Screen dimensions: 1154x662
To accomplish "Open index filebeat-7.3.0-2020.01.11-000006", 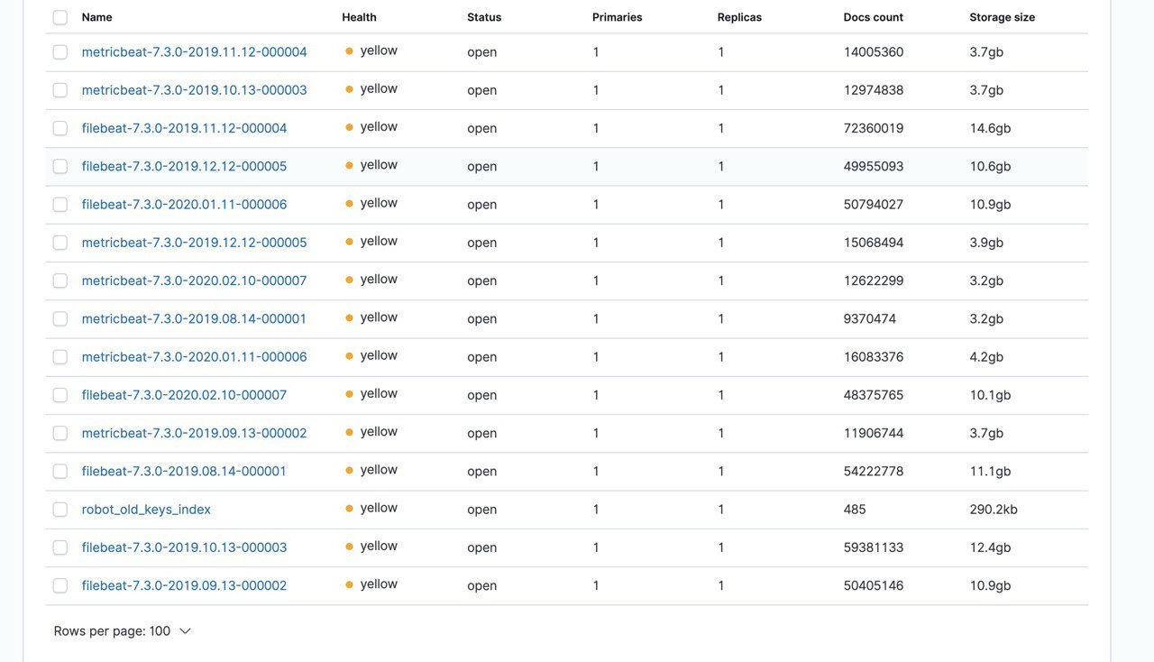I will [184, 205].
